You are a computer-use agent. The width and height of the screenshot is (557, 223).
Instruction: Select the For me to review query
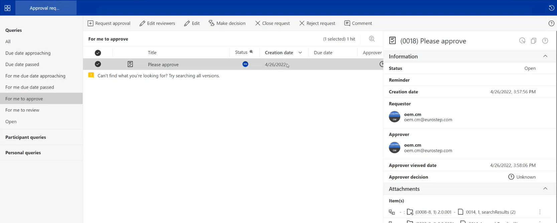click(22, 110)
